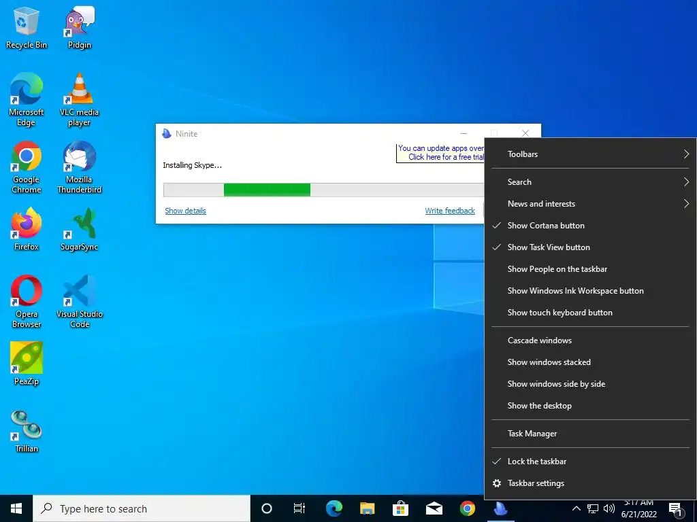Click Show details link in Ninite
This screenshot has height=522, width=697.
[185, 211]
